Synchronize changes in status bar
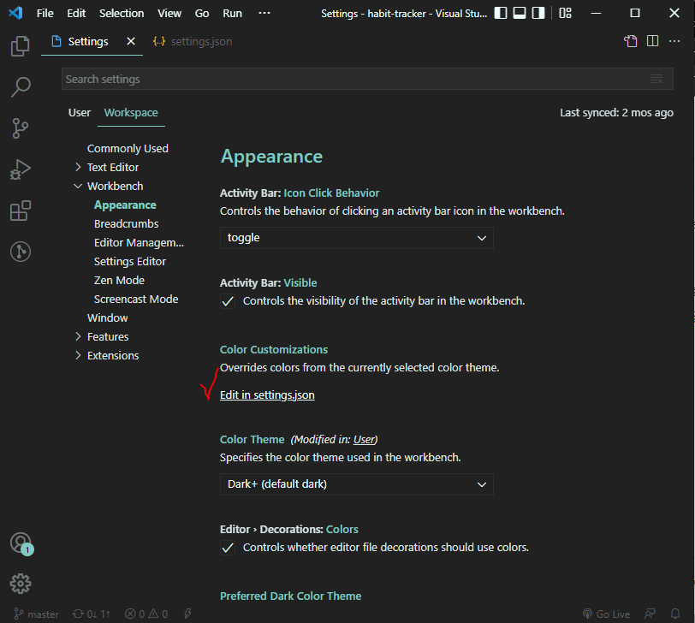Screen dimensions: 695x623 pyautogui.click(x=92, y=614)
